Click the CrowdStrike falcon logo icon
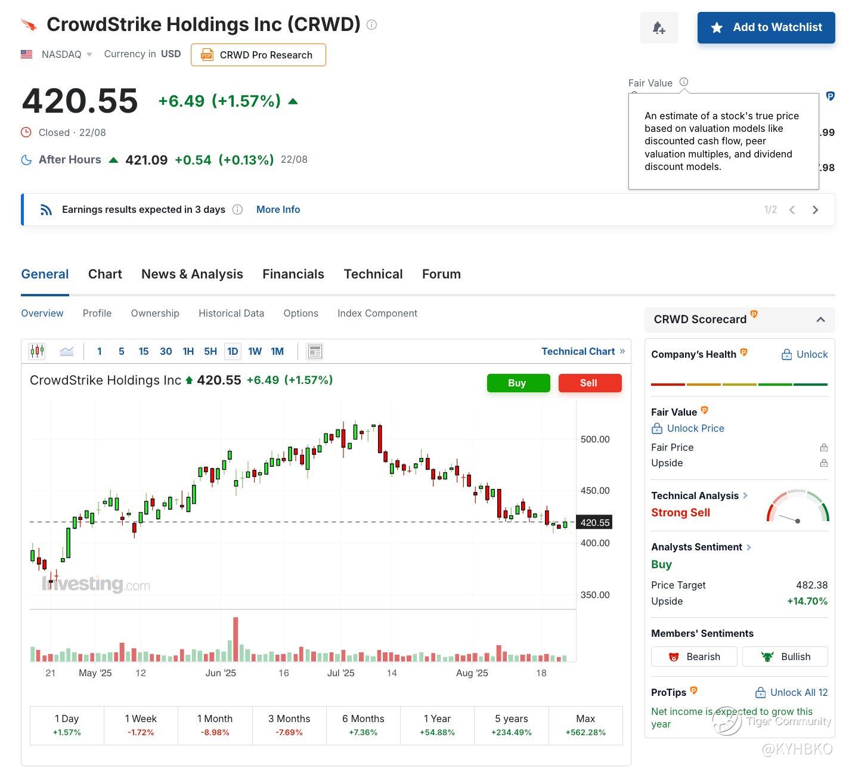Screen dimensions: 849x768 tap(29, 25)
